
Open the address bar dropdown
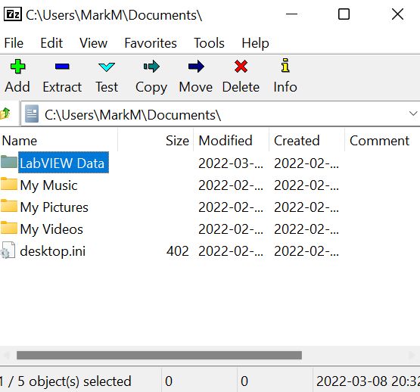(x=413, y=114)
